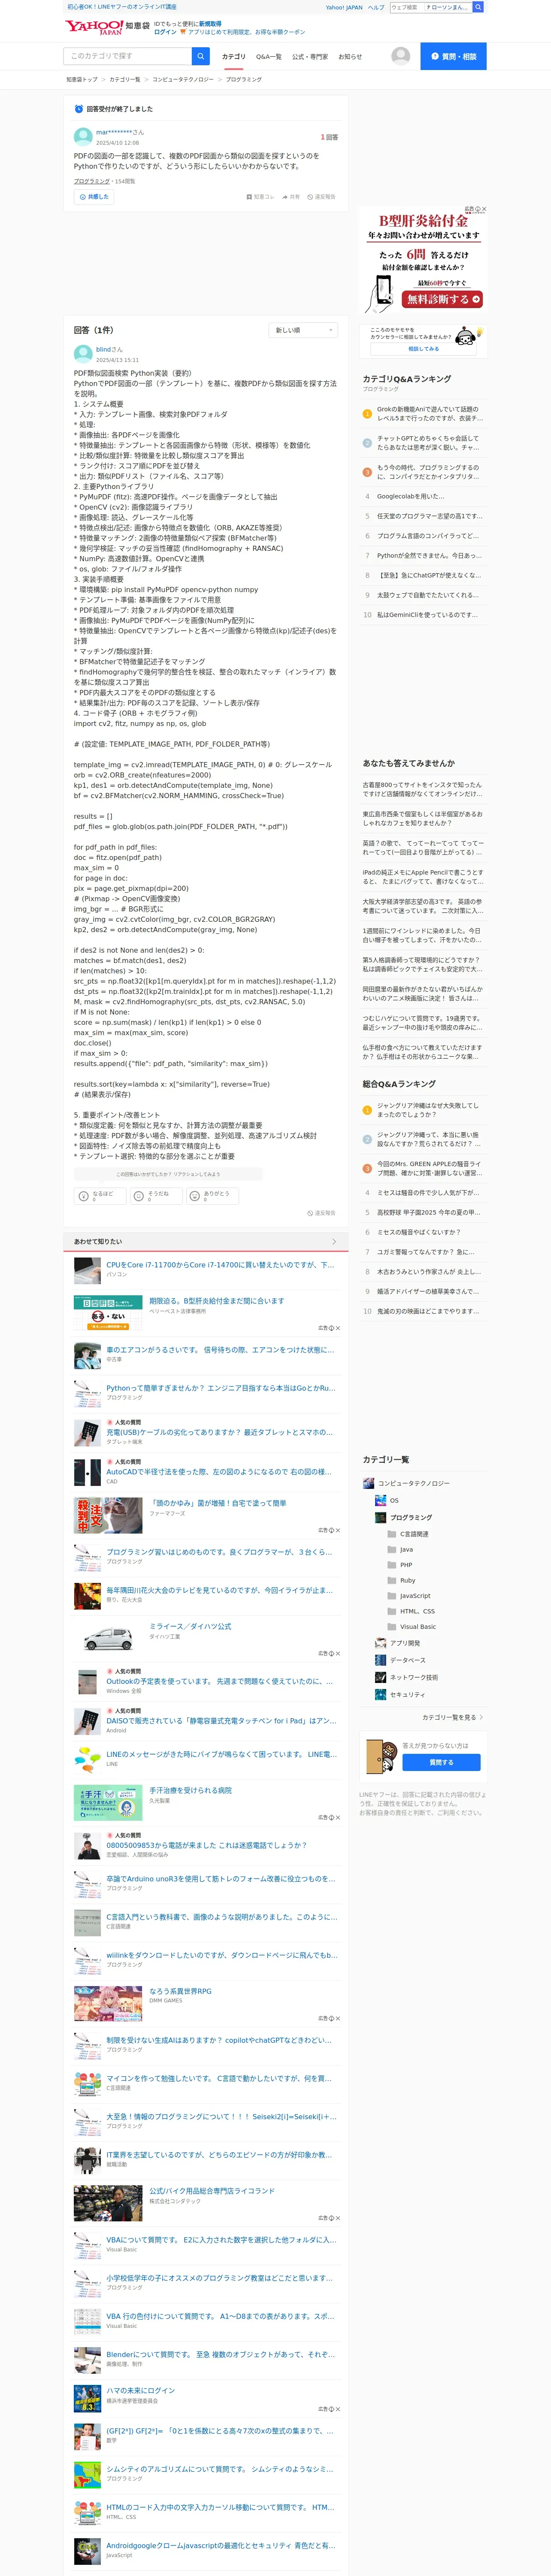
Task: Click the blue search magnifier button
Action: [x=201, y=56]
